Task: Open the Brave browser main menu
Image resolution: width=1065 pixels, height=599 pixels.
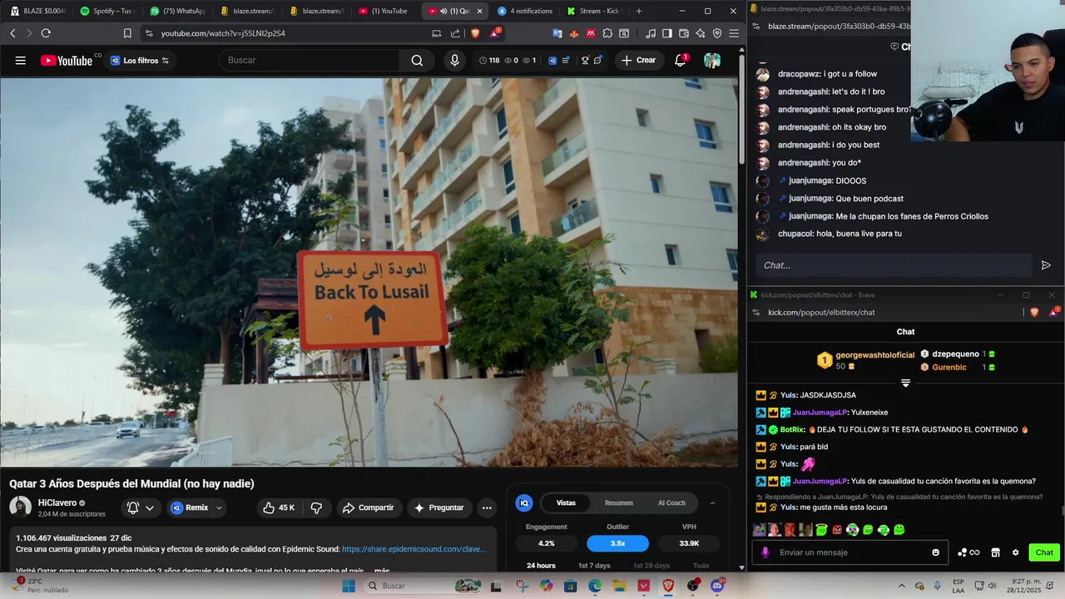Action: 733,33
